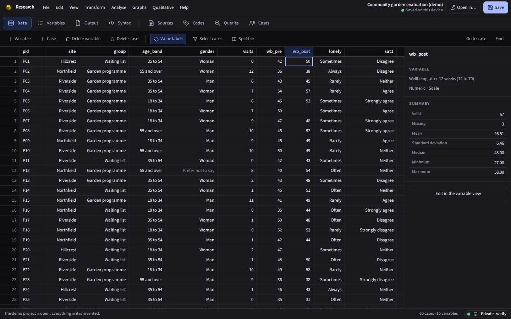Click the selected wb_post cell for P01
The height and width of the screenshot is (319, 511).
[299, 62]
